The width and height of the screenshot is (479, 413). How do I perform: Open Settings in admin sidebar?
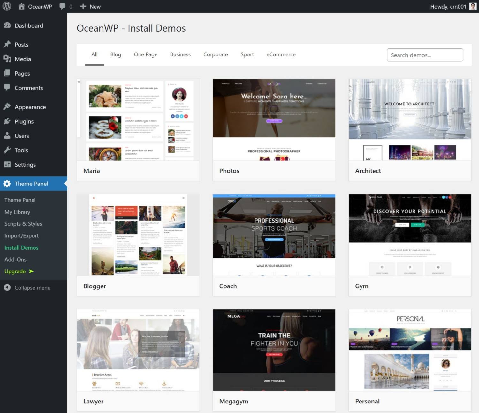[25, 165]
